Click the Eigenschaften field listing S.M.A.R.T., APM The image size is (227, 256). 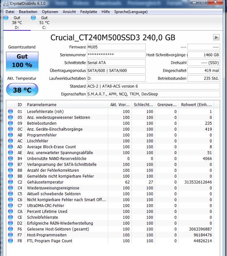tap(154, 94)
